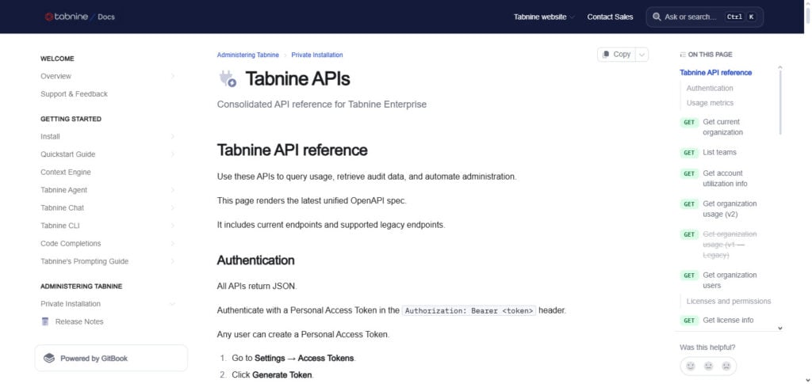Open Context Engine page
Screen dimensions: 812x384
click(x=66, y=172)
